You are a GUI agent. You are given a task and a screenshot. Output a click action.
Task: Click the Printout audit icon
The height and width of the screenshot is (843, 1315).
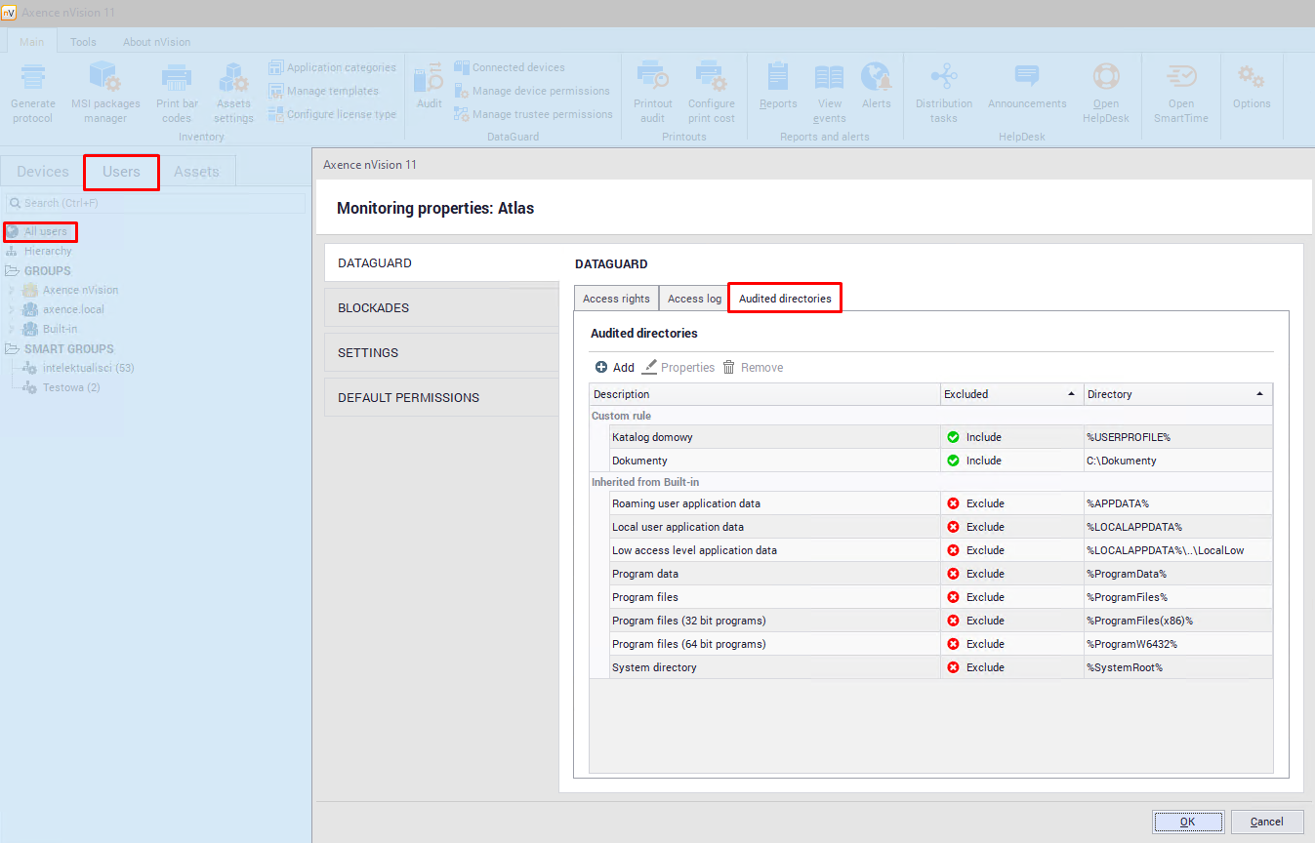click(x=652, y=78)
